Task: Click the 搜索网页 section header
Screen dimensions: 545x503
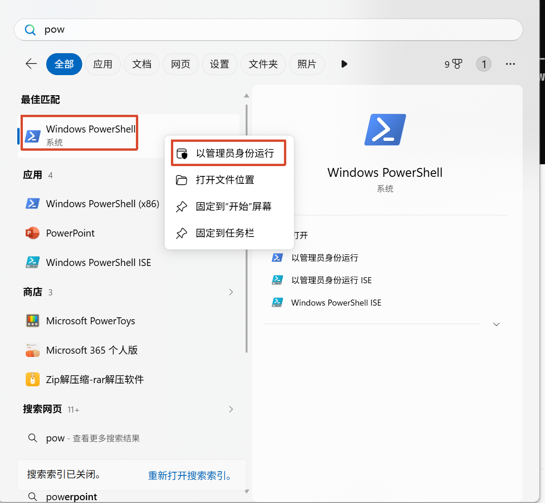Action: tap(42, 409)
